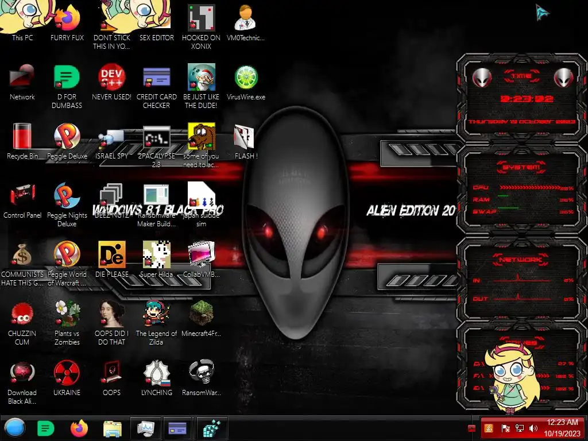Open the 2PACALYPSE 2.3 command prompt icon

point(156,145)
